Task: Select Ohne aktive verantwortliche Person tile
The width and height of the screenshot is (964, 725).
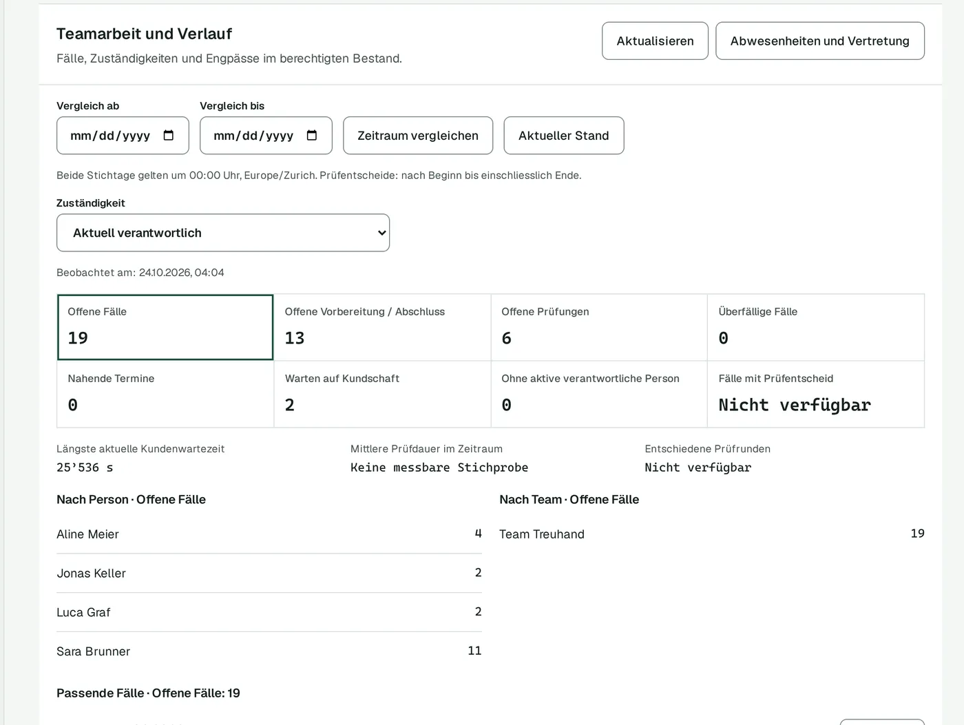Action: 599,394
